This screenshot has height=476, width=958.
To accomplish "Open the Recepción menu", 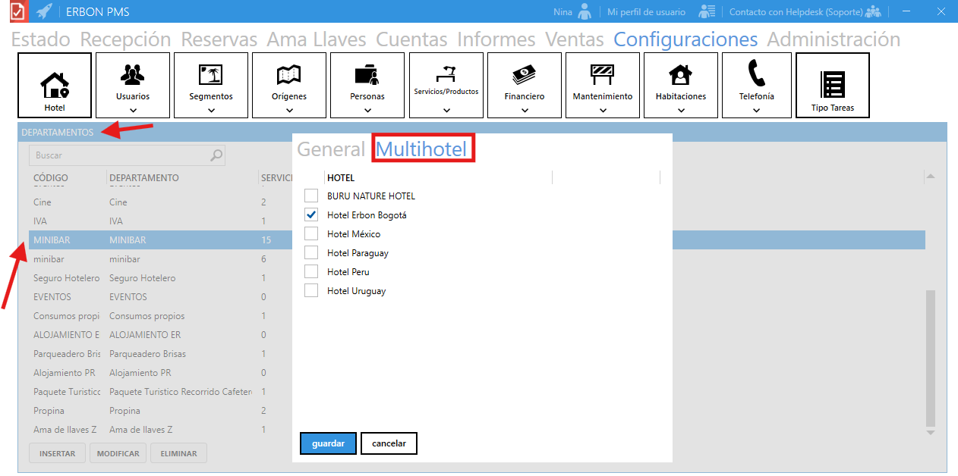I will [x=125, y=39].
